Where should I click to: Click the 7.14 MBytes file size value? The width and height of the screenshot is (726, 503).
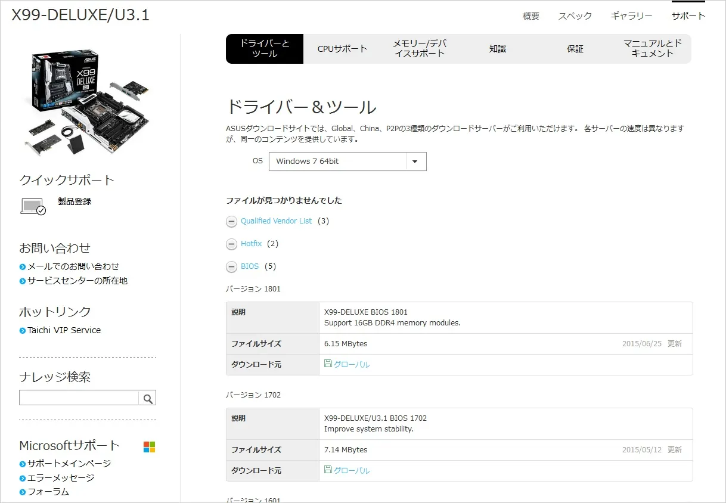point(346,450)
